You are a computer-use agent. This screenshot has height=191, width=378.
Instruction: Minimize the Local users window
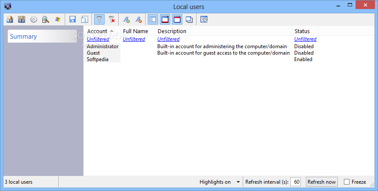pos(338,5)
